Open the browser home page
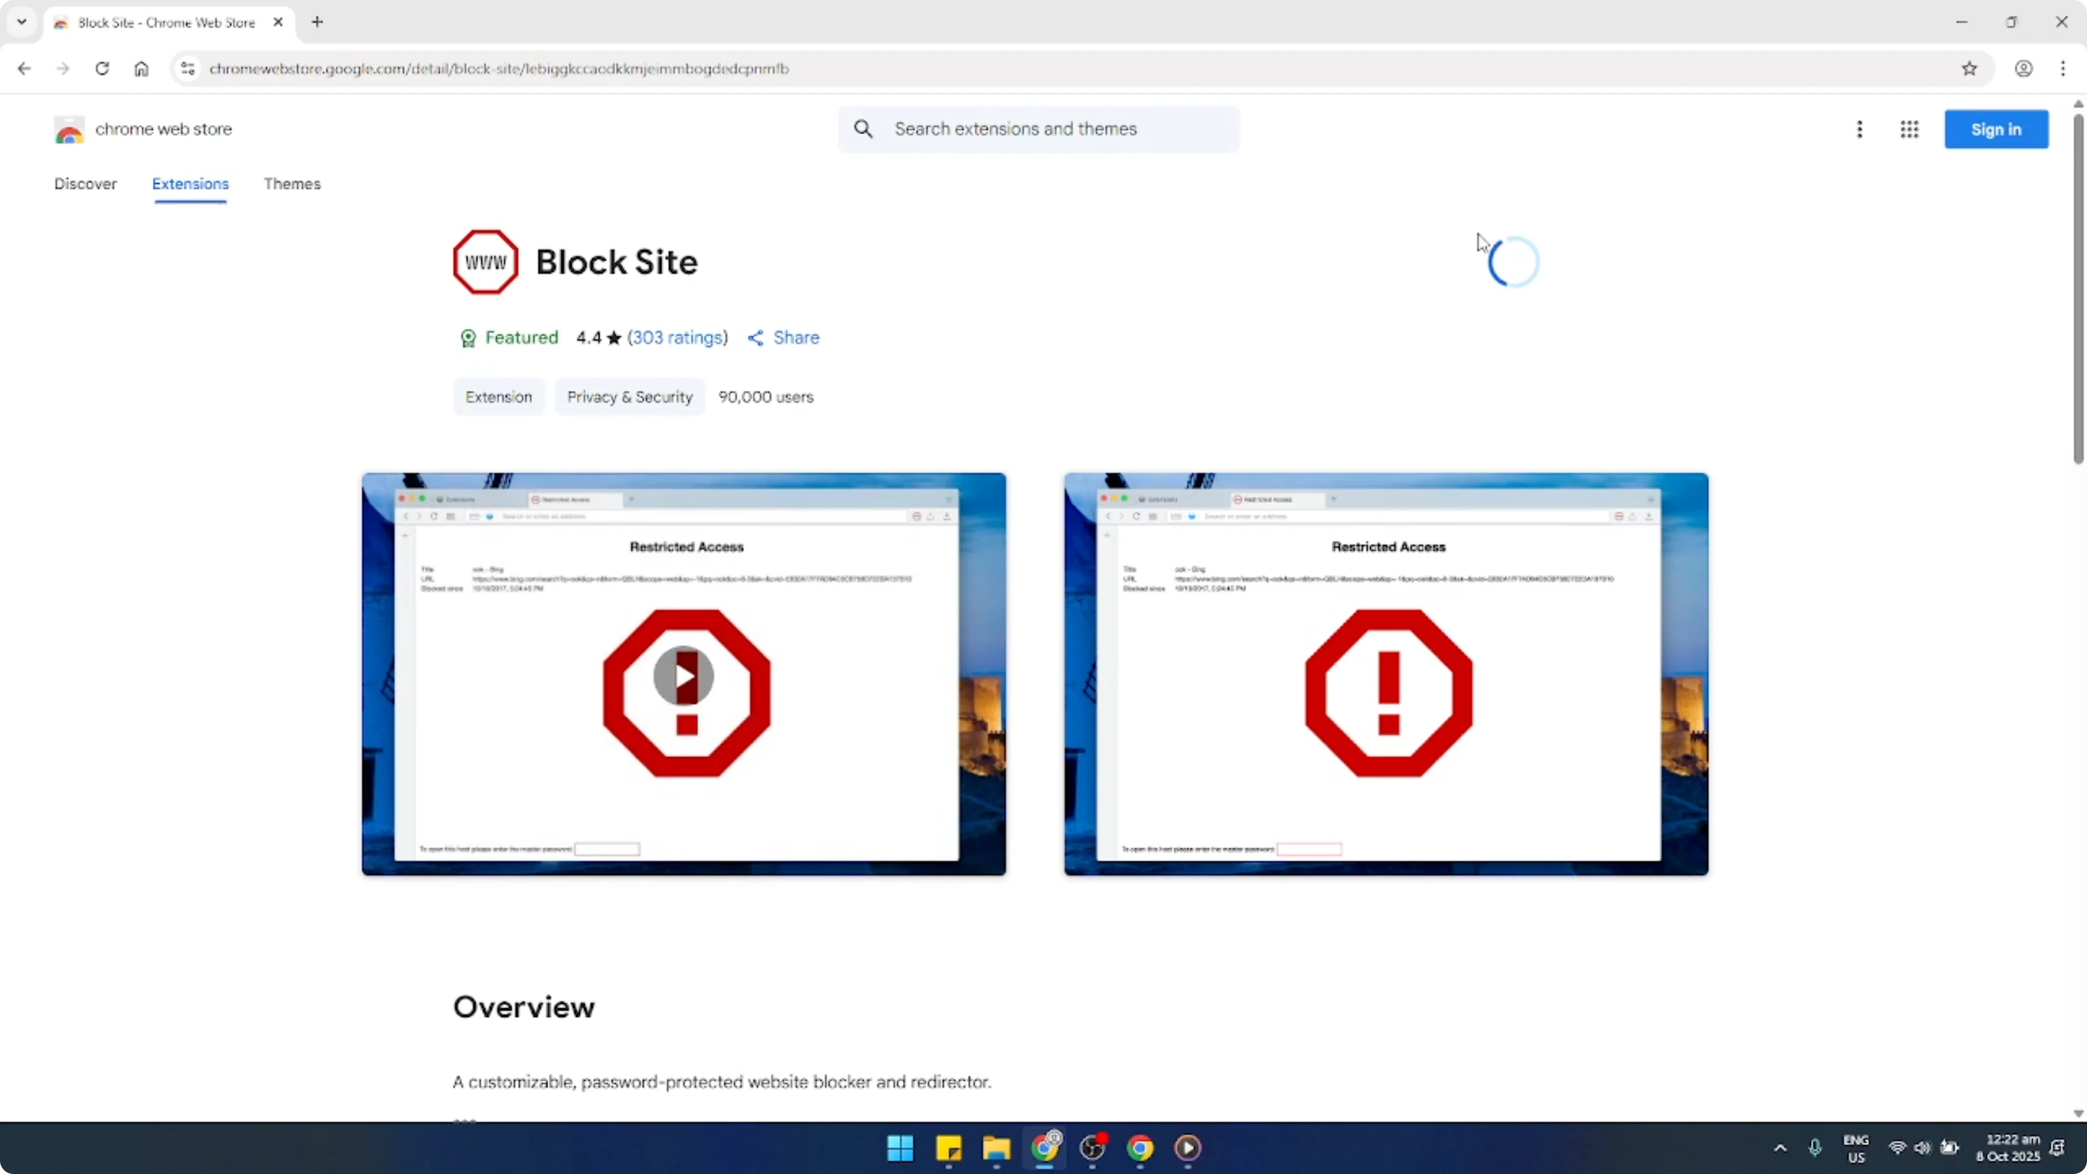The width and height of the screenshot is (2087, 1174). 141,69
